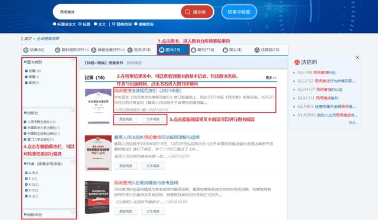Open 原版阅读 for 法律规范指引 book

(126, 119)
